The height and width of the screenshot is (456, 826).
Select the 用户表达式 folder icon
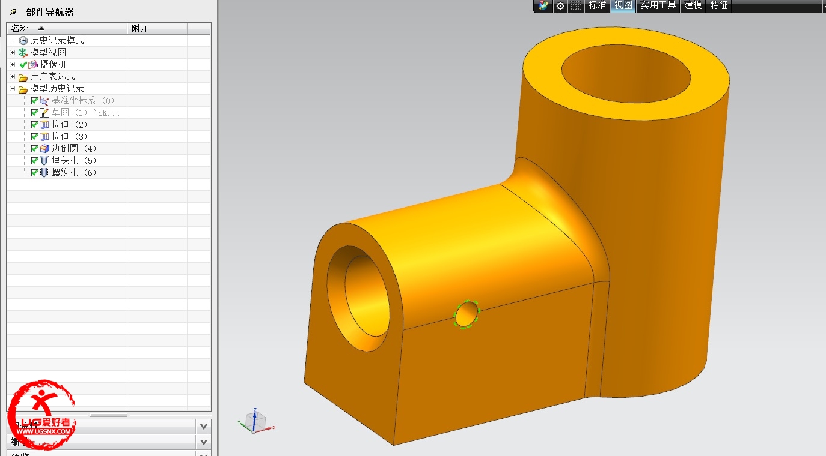pos(23,76)
